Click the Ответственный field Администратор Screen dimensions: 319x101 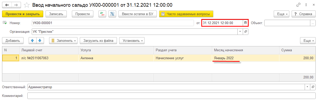coord(166,87)
